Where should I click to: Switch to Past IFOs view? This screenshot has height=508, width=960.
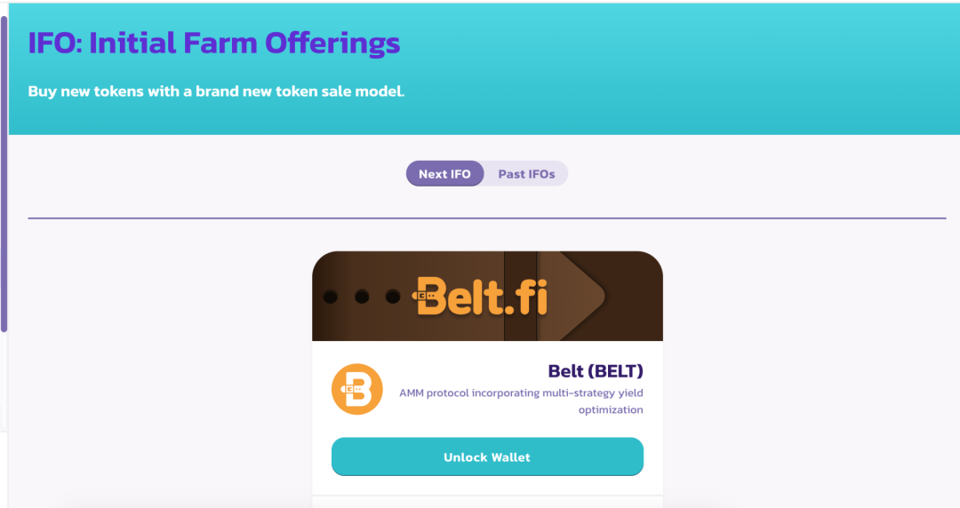(526, 174)
